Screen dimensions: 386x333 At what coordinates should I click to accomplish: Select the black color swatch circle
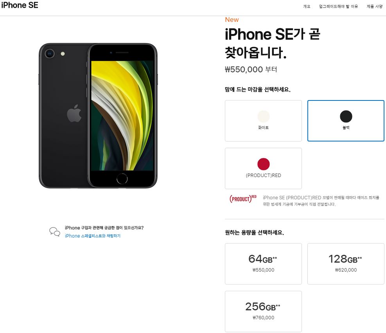tap(346, 116)
